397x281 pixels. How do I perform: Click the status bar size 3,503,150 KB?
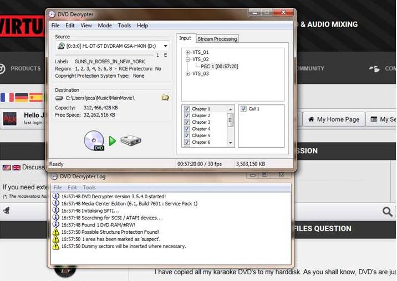click(x=251, y=164)
